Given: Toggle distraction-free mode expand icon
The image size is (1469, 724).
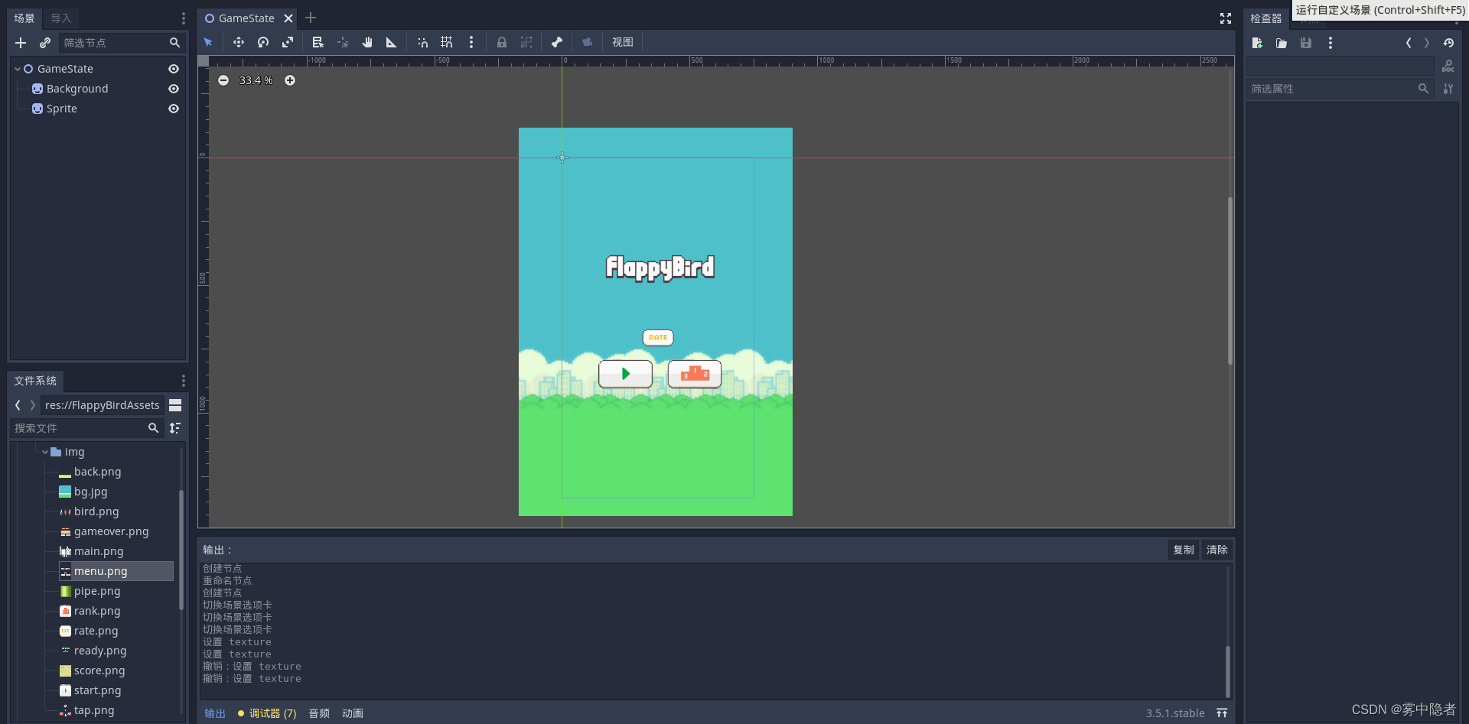Looking at the screenshot, I should point(1226,18).
